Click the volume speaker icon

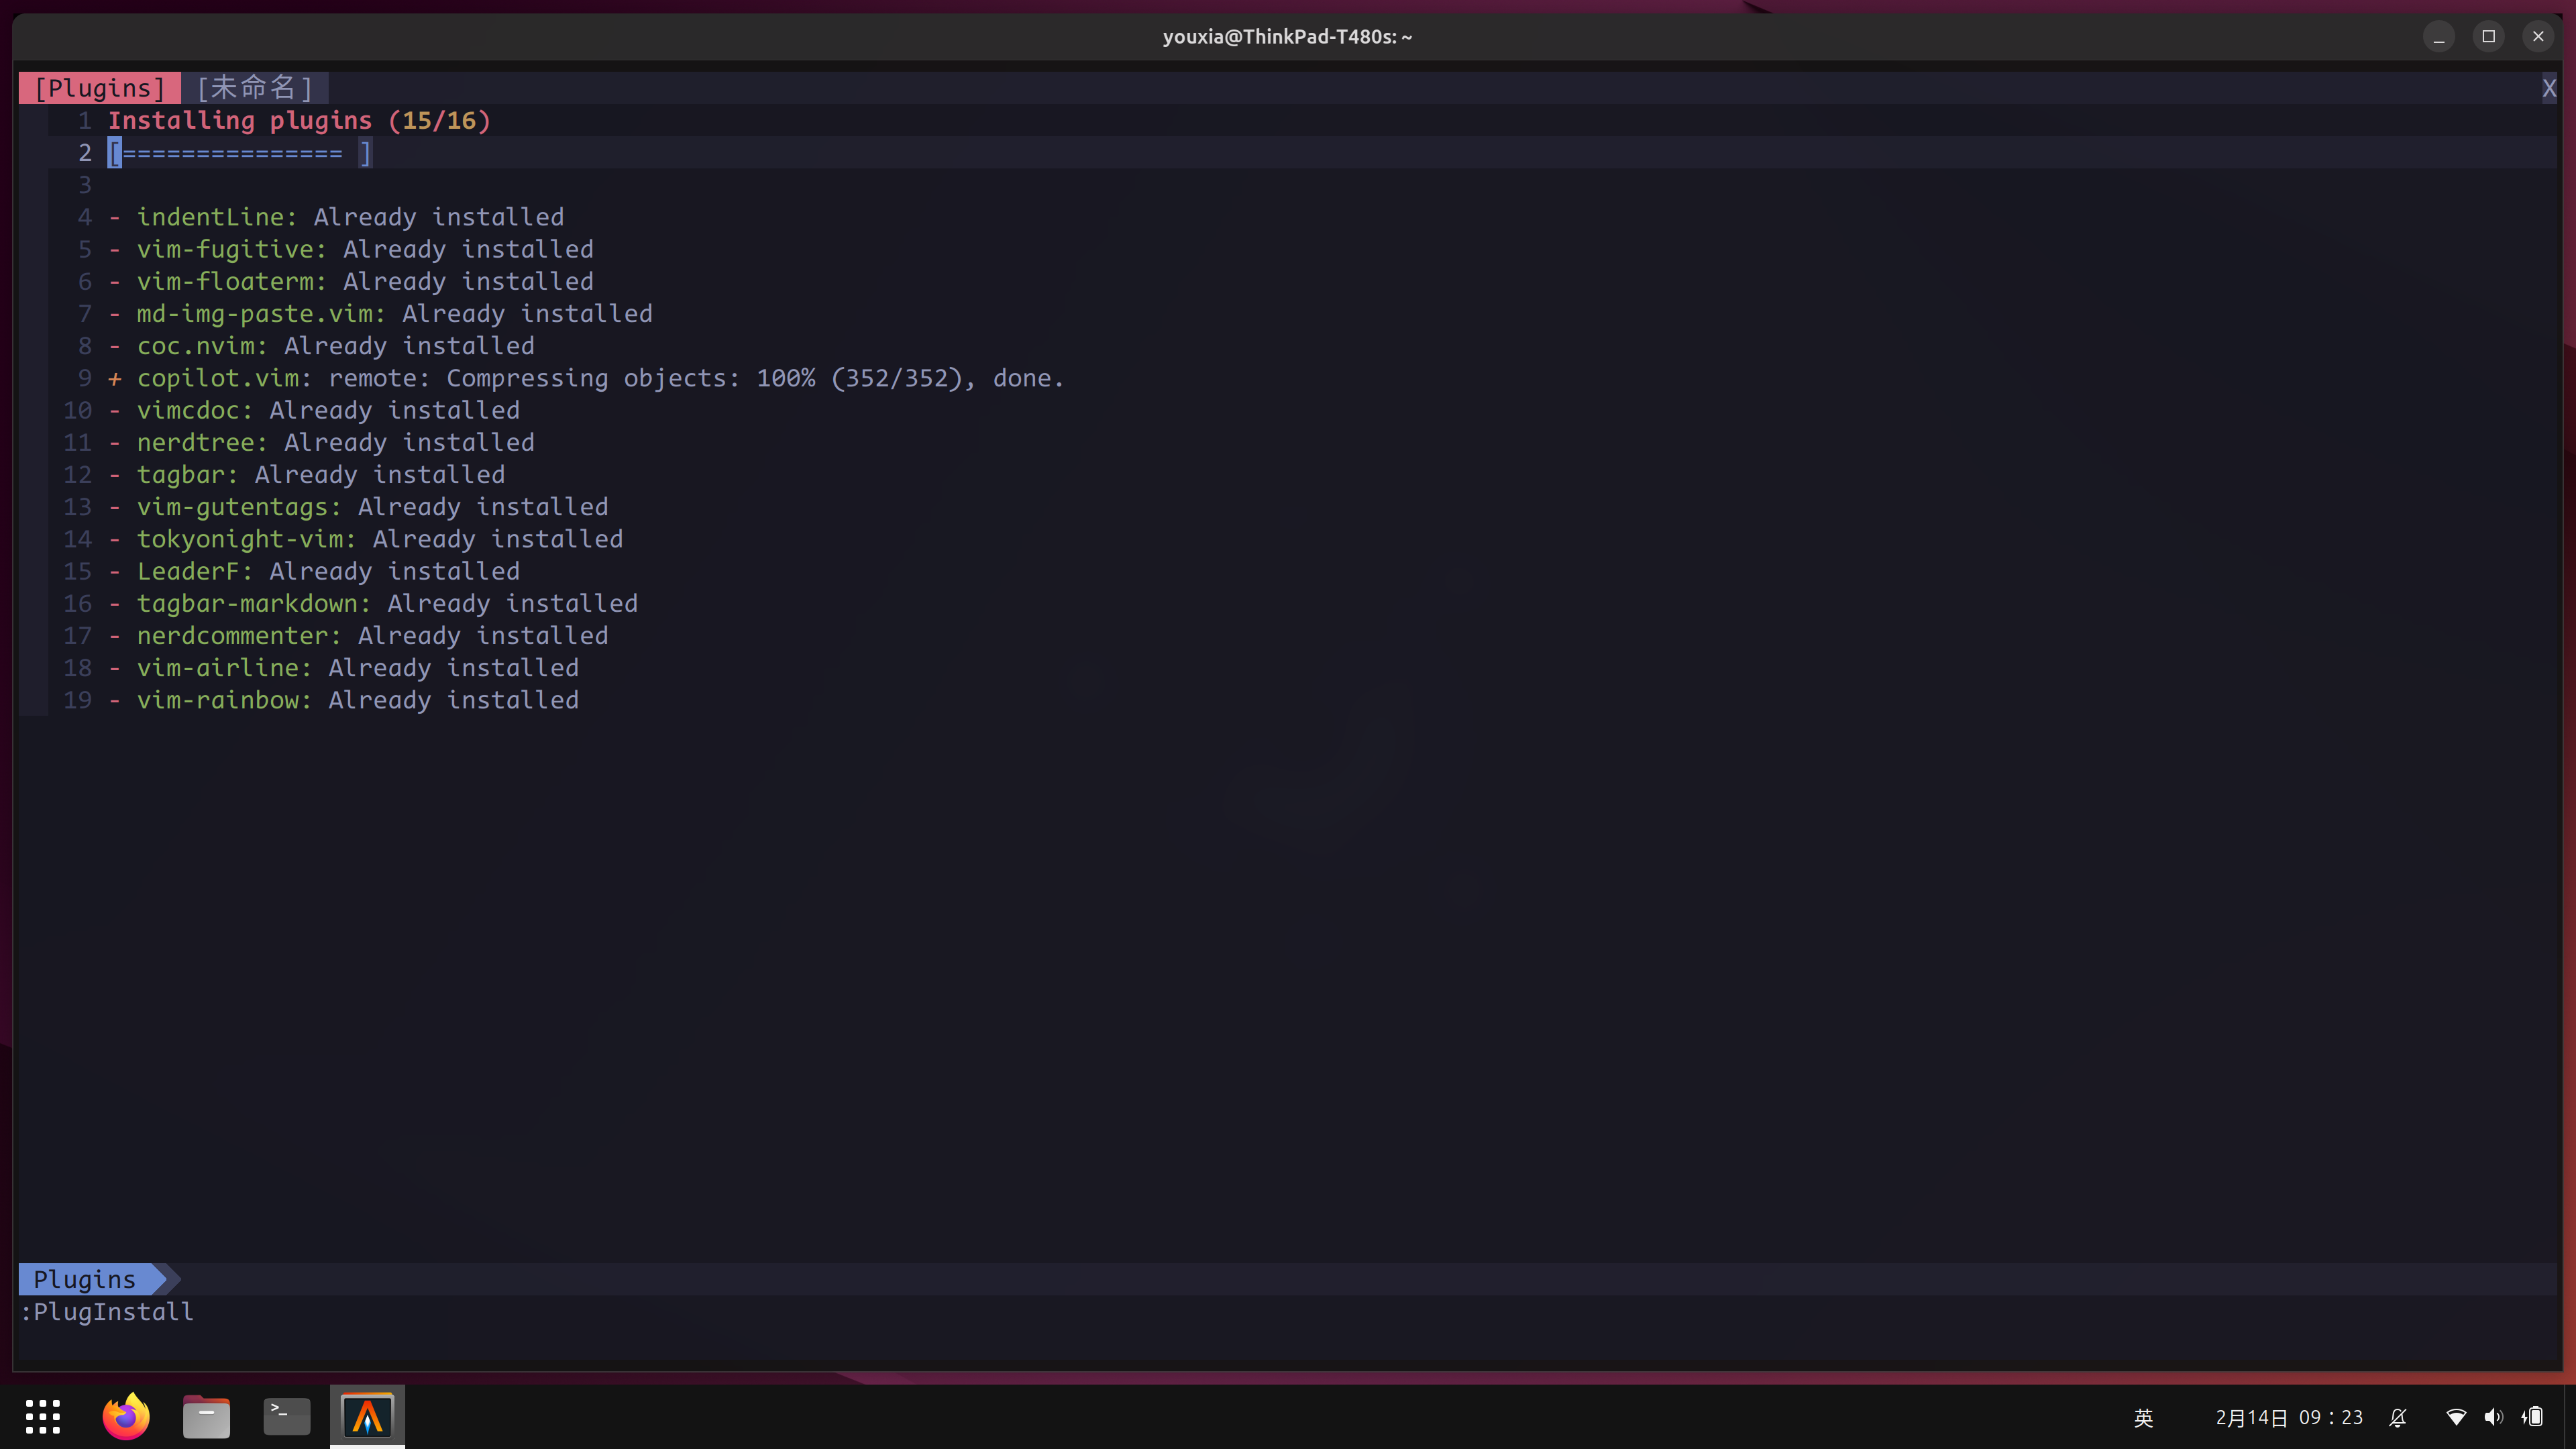(x=2494, y=1417)
